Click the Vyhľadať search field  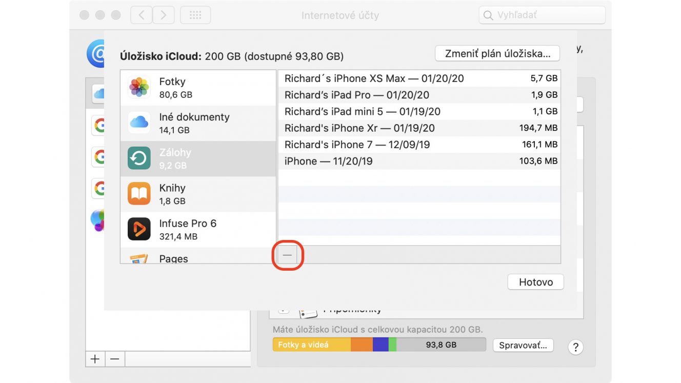[542, 15]
